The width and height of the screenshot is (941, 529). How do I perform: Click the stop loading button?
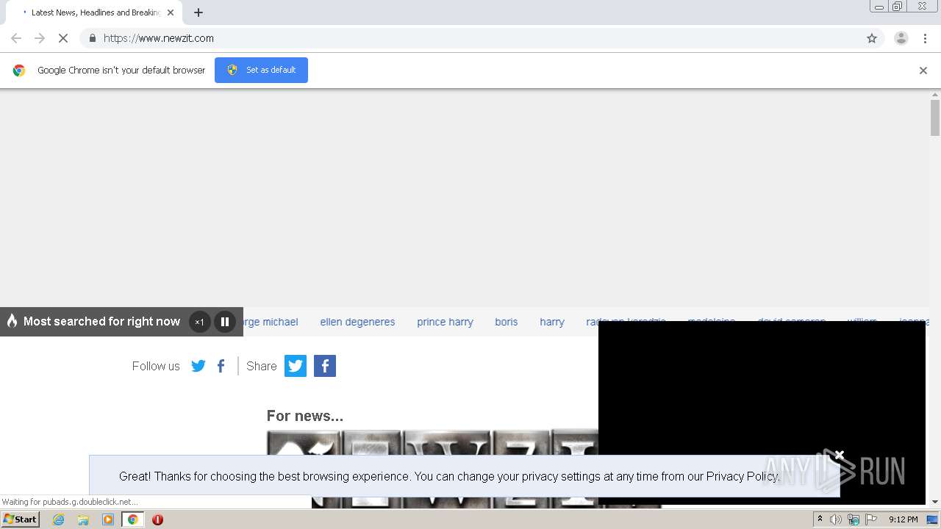coord(62,38)
